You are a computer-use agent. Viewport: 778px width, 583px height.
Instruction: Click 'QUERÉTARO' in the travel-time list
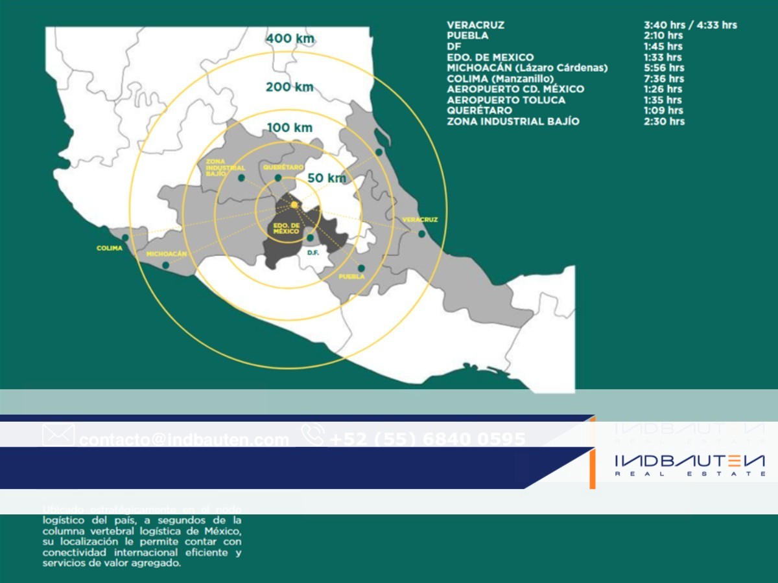479,111
